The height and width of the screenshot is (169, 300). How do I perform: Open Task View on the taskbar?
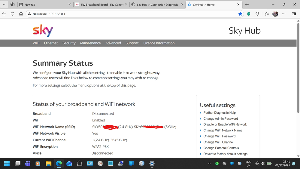pyautogui.click(x=18, y=164)
